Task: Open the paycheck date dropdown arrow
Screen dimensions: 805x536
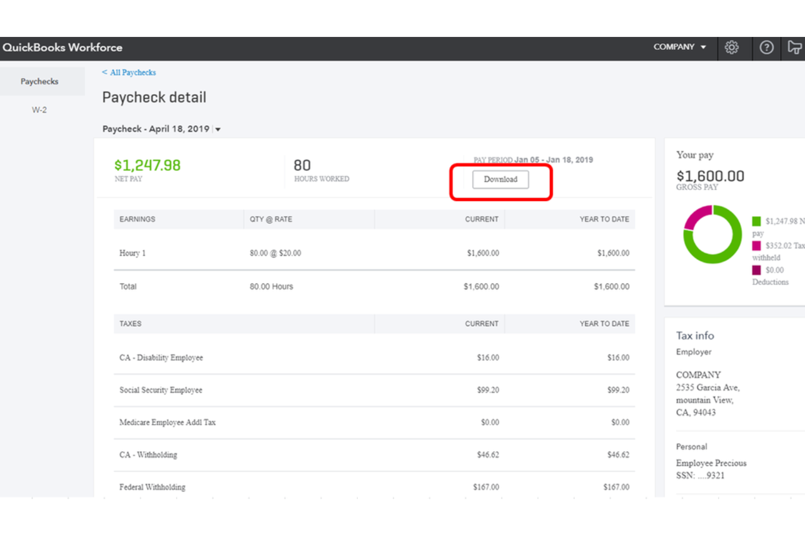Action: pos(218,129)
